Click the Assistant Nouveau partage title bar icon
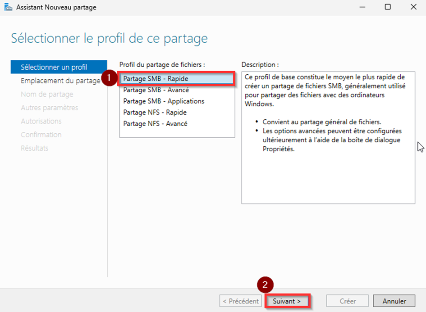 pyautogui.click(x=8, y=7)
